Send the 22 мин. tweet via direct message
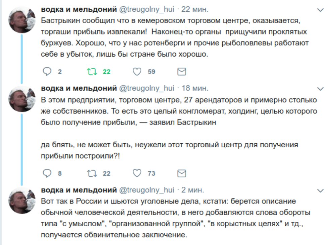 (181, 72)
